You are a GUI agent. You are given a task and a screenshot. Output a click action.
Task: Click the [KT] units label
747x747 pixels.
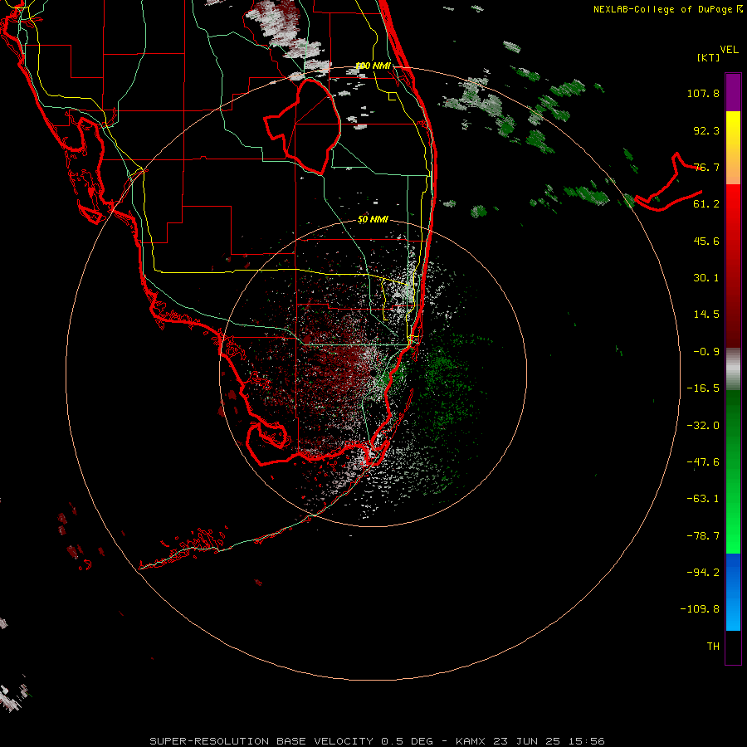[709, 57]
